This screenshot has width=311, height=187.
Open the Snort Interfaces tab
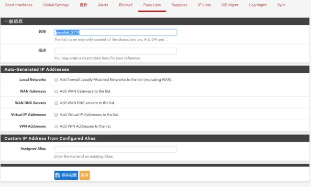[19, 5]
